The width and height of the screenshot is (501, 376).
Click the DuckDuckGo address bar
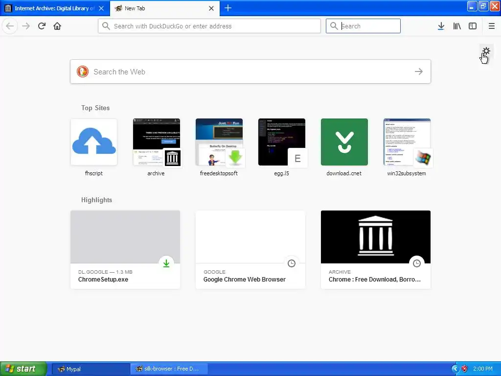tap(209, 26)
